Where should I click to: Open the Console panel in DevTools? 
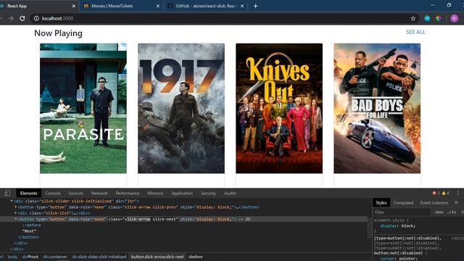53,194
